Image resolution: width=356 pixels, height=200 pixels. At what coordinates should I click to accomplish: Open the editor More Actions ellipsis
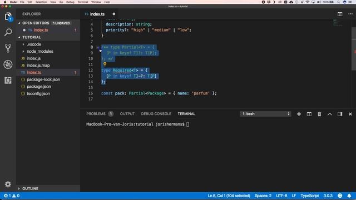pos(350,14)
